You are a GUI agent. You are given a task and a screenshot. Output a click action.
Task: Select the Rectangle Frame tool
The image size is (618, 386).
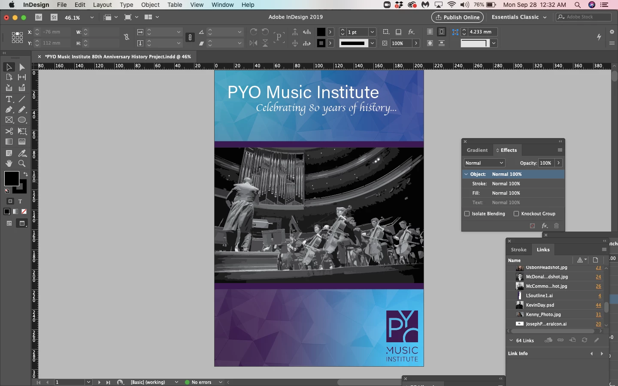[x=9, y=120]
